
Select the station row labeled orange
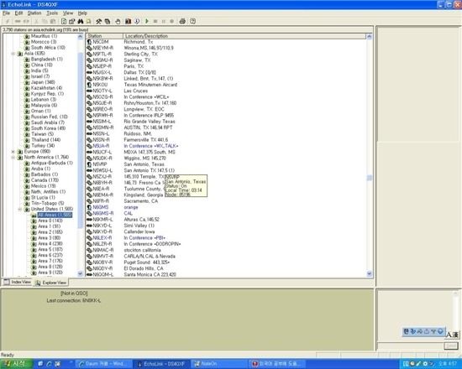point(226,207)
